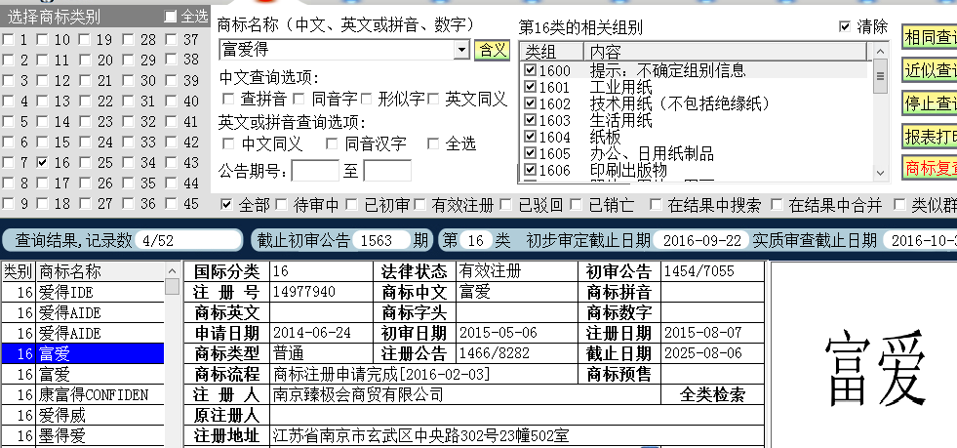This screenshot has height=448, width=957.
Task: Uncheck trademark class 16
Action: point(42,162)
